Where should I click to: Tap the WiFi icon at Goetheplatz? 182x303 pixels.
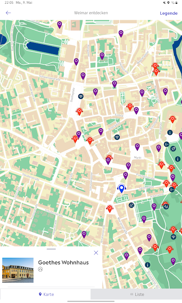pyautogui.click(x=81, y=96)
